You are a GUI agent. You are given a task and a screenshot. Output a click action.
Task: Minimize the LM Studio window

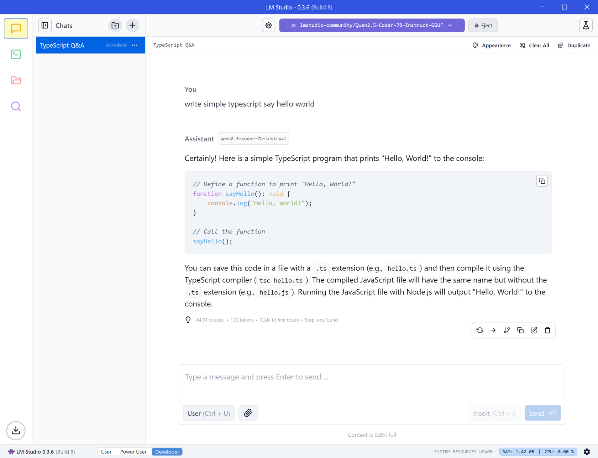pyautogui.click(x=542, y=7)
